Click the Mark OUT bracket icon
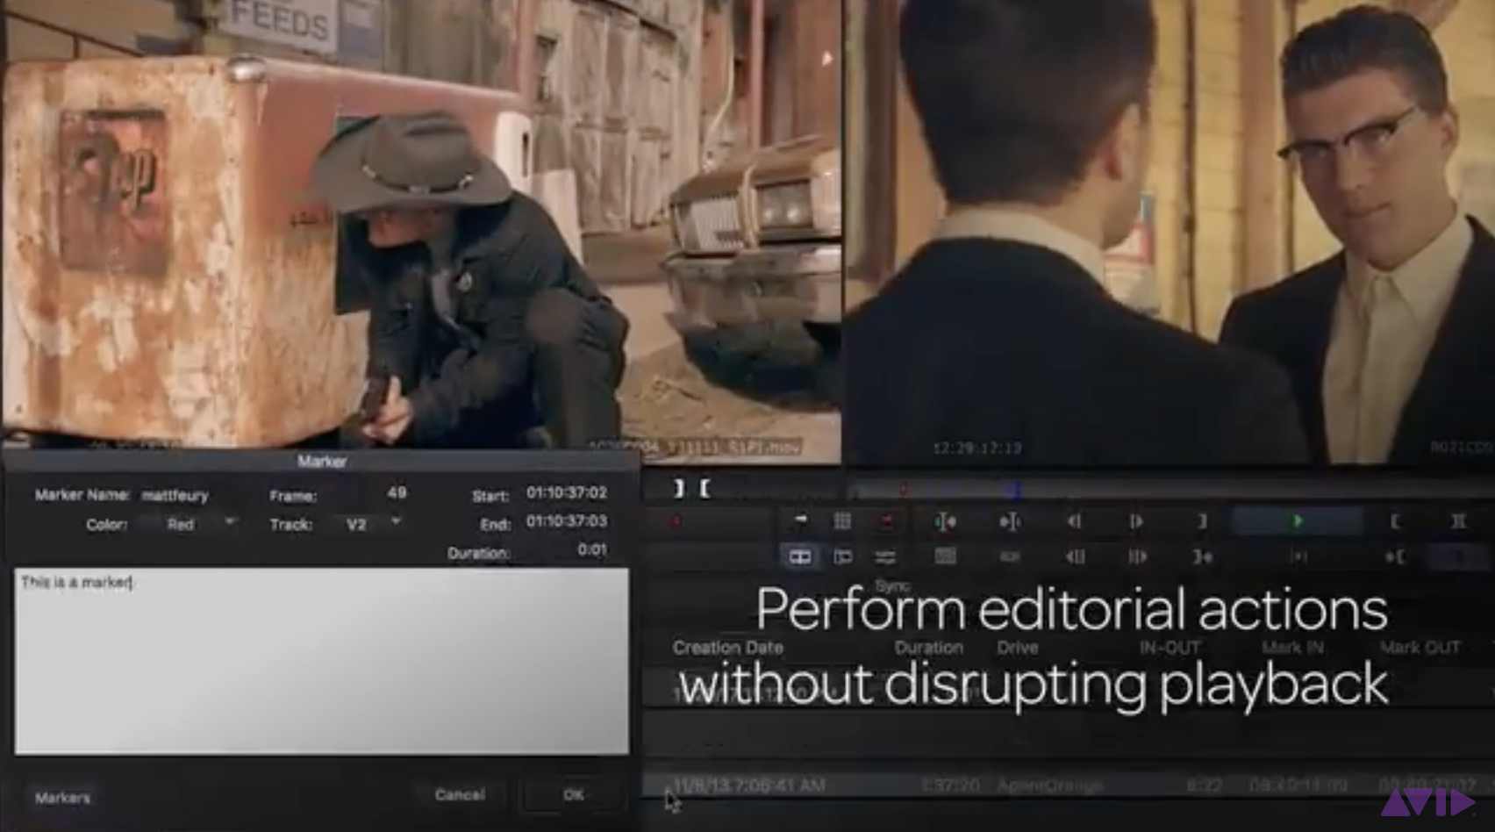 point(1202,522)
